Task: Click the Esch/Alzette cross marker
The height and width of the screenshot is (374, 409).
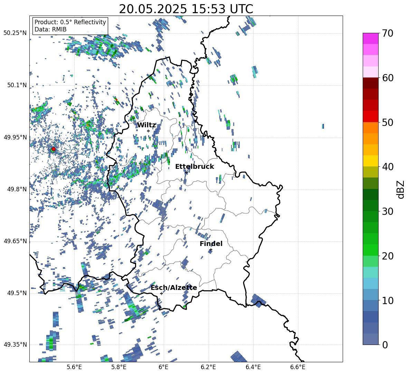Action: [161, 293]
